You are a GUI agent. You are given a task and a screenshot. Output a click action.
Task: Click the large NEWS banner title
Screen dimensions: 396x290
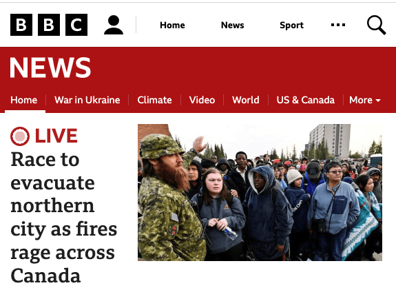(50, 68)
